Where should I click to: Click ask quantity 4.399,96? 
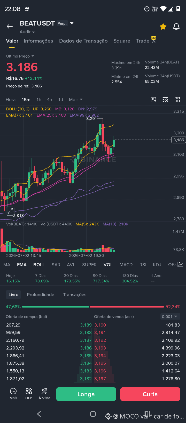coord(171,348)
